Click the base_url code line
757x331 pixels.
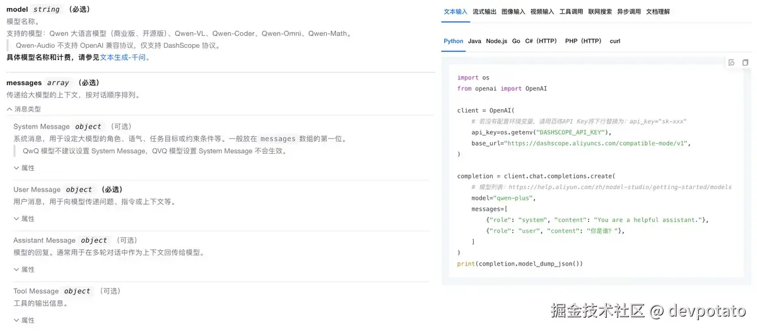tap(581, 143)
